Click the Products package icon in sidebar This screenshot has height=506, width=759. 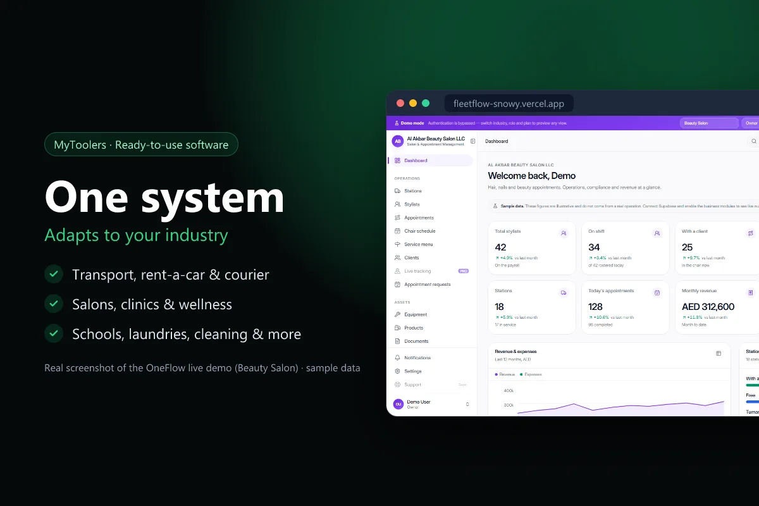coord(398,328)
